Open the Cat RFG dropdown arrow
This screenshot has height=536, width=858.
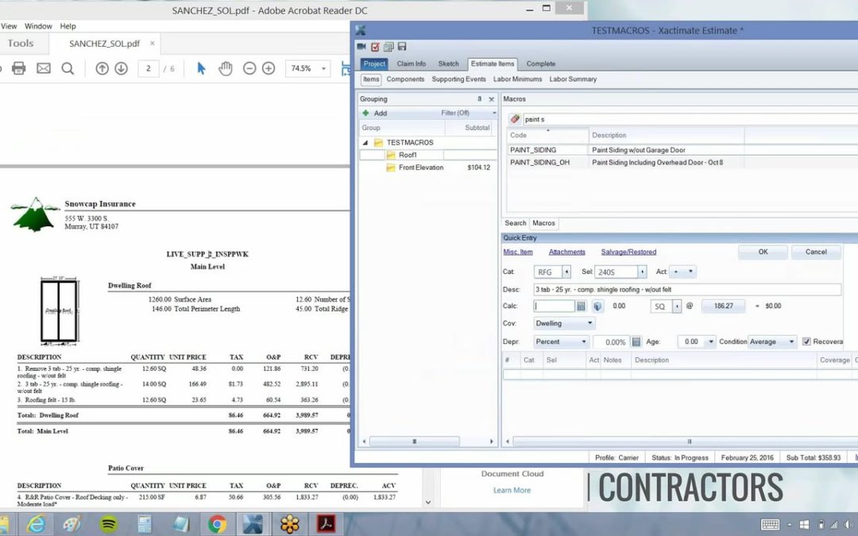click(x=566, y=272)
